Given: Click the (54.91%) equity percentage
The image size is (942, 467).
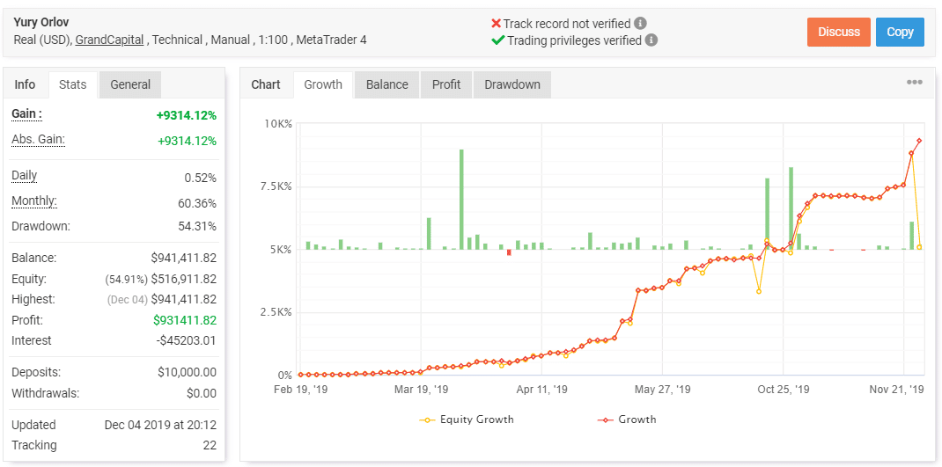Looking at the screenshot, I should click(x=126, y=280).
